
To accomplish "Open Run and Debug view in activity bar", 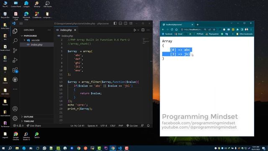I will point(15,60).
